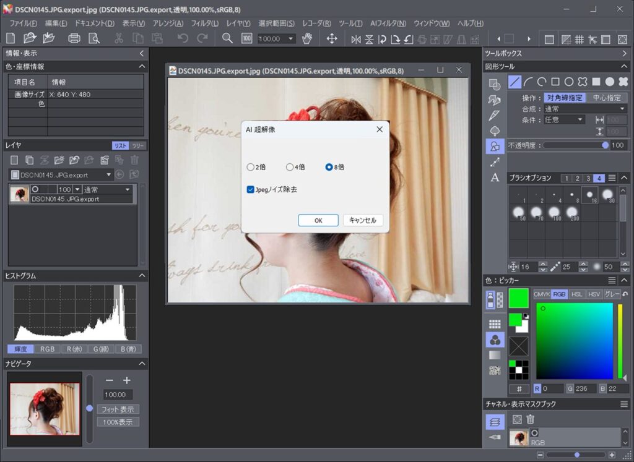
Task: Open the zoom percentage dropdown in toolbar
Action: click(291, 39)
